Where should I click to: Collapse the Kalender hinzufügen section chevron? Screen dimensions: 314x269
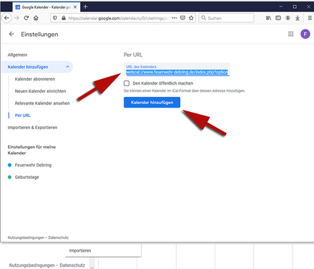(x=68, y=67)
